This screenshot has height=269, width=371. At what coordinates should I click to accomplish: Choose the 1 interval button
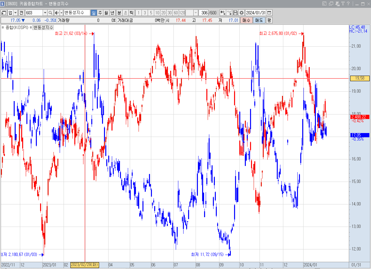(x=139, y=13)
